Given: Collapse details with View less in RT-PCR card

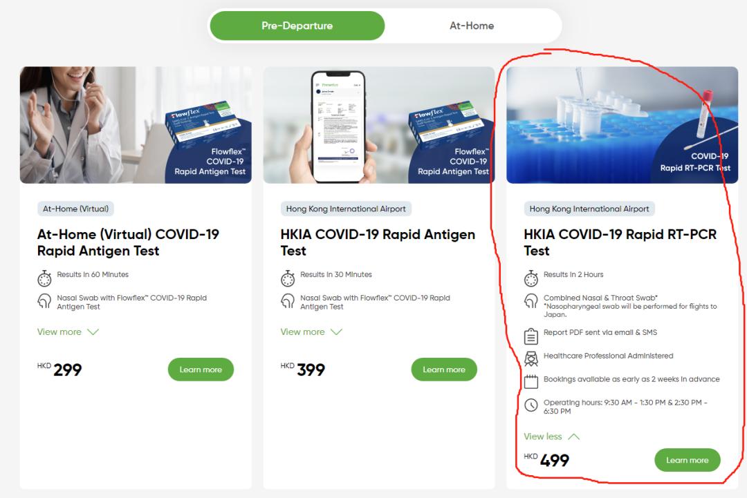Looking at the screenshot, I should [552, 437].
